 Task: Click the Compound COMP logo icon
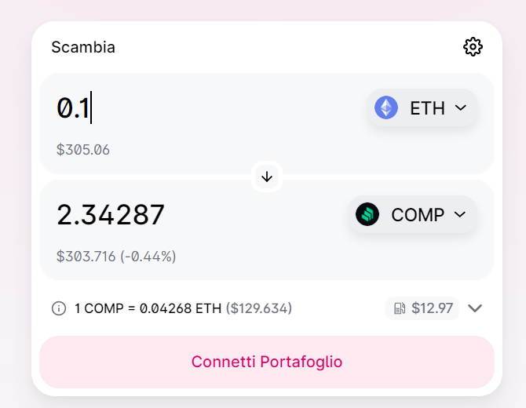(x=367, y=214)
